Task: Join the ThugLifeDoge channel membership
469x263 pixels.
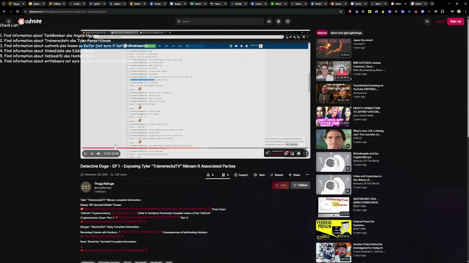Action: pyautogui.click(x=281, y=185)
